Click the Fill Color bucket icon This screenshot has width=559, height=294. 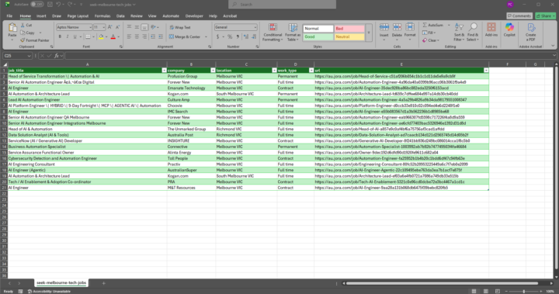tap(101, 36)
